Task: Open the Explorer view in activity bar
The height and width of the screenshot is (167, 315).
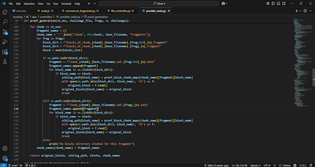Action: point(5,12)
